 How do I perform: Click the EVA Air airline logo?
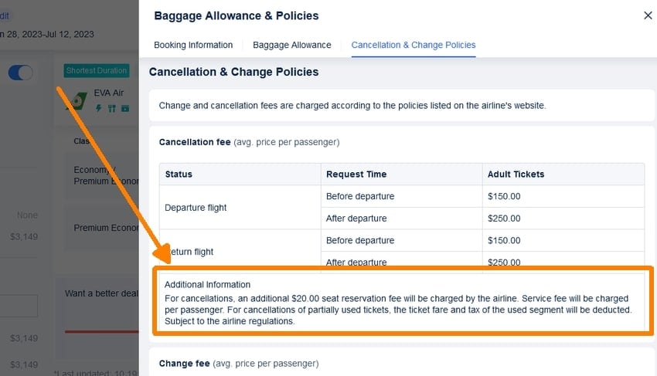pos(78,100)
